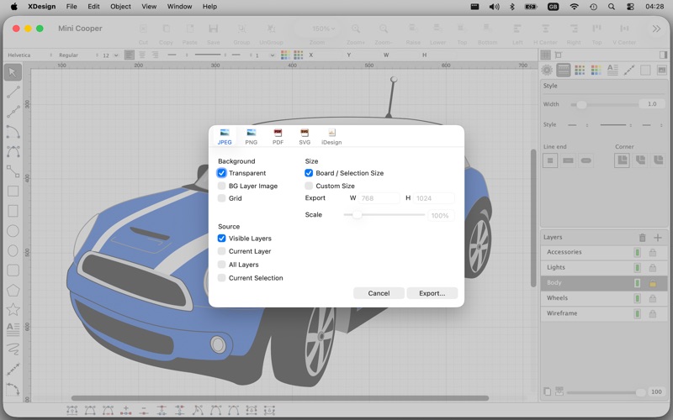The height and width of the screenshot is (420, 673).
Task: Open the Regular font style dropdown
Action: pyautogui.click(x=78, y=55)
